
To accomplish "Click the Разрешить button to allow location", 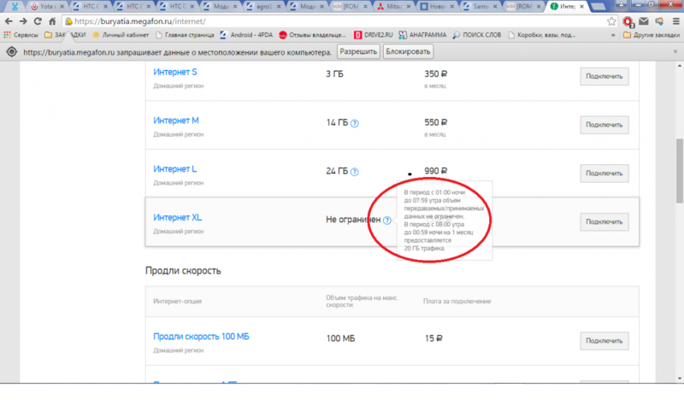I will [x=358, y=51].
